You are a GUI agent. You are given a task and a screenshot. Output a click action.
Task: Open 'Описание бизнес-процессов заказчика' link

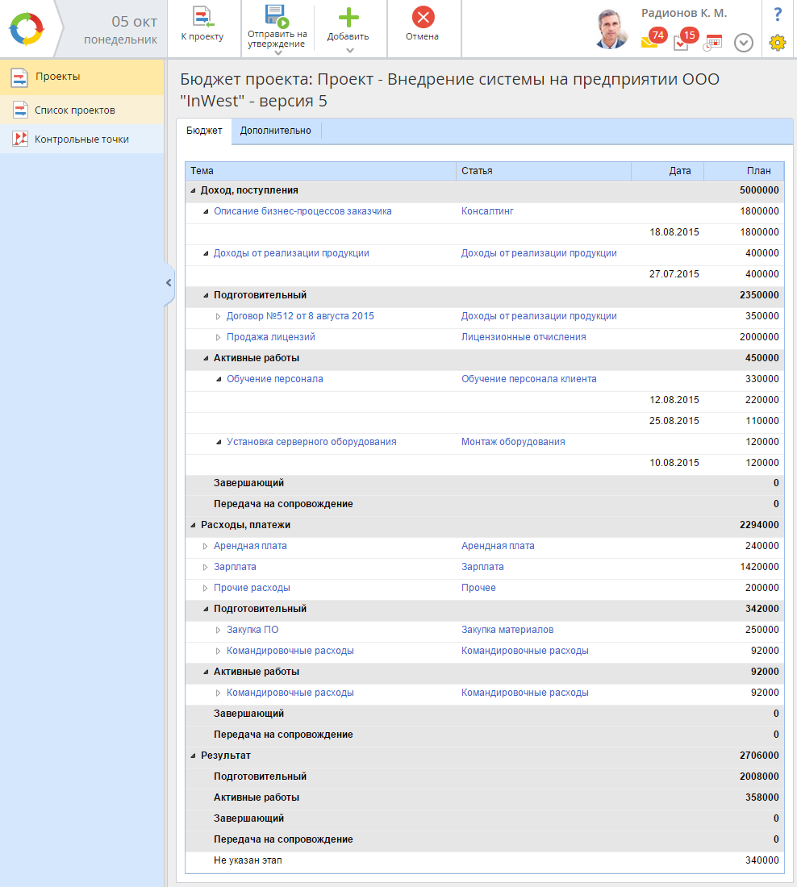[x=303, y=211]
